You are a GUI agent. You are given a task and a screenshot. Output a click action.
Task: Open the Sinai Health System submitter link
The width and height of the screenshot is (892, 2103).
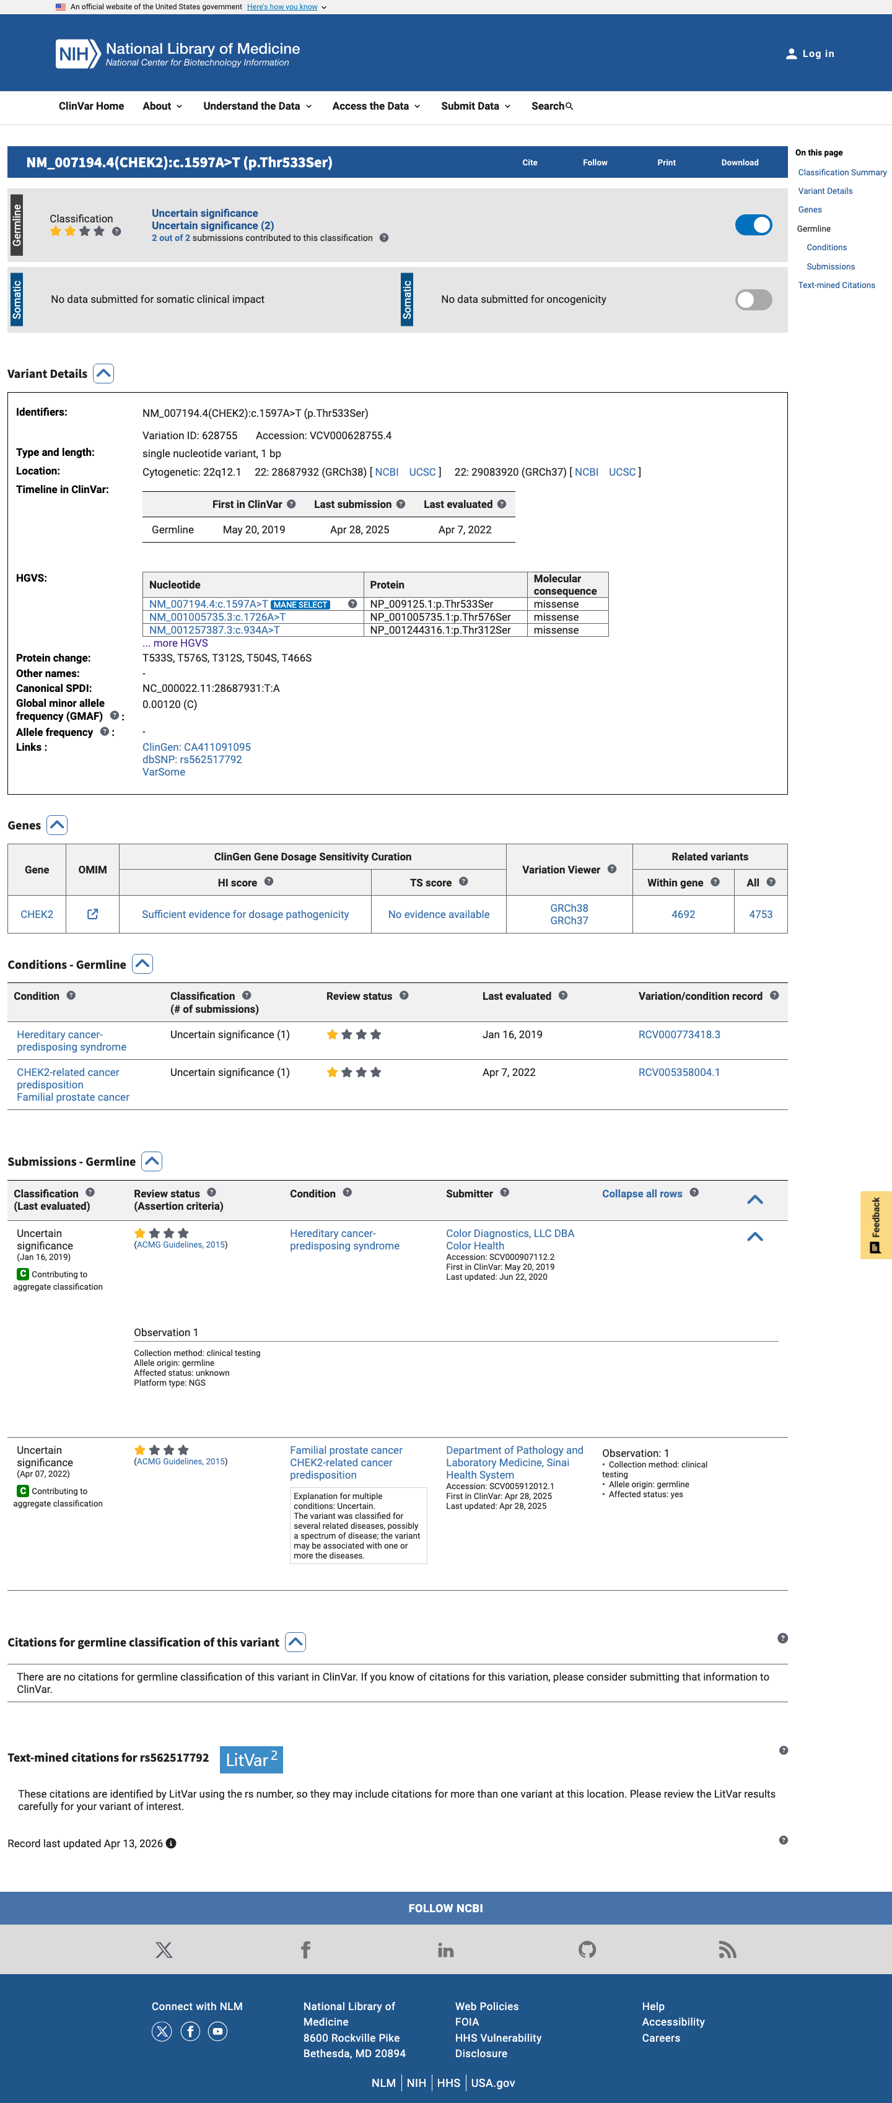514,1462
